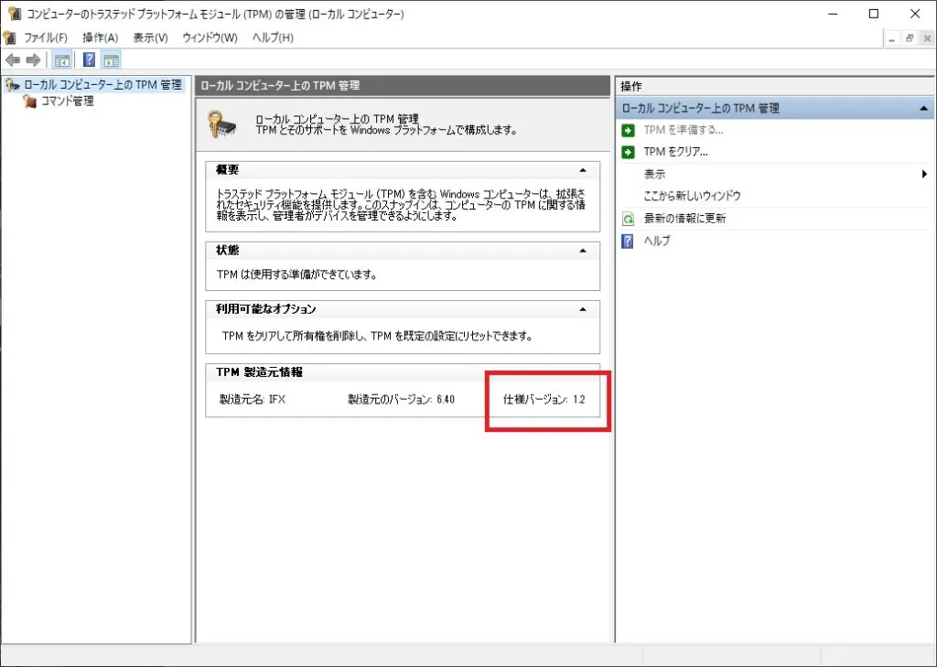Close the inner MDI child window
This screenshot has width=937, height=667.
tap(927, 38)
